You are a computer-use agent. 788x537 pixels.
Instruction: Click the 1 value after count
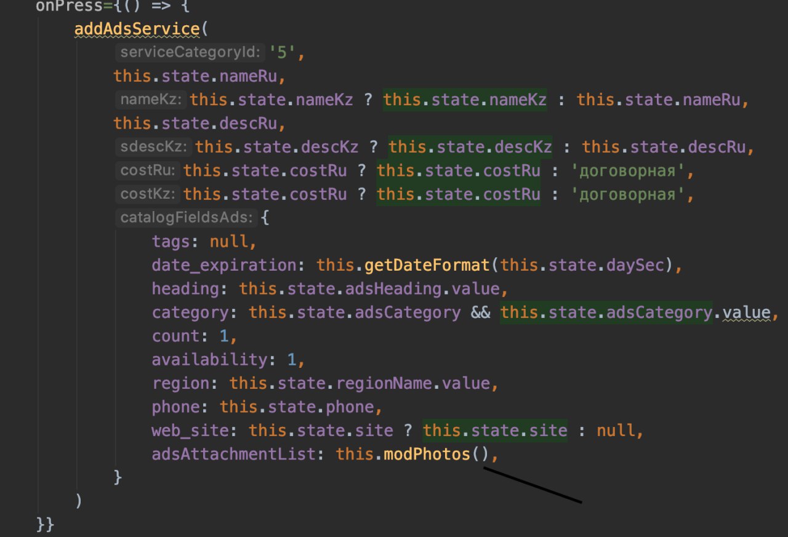224,336
